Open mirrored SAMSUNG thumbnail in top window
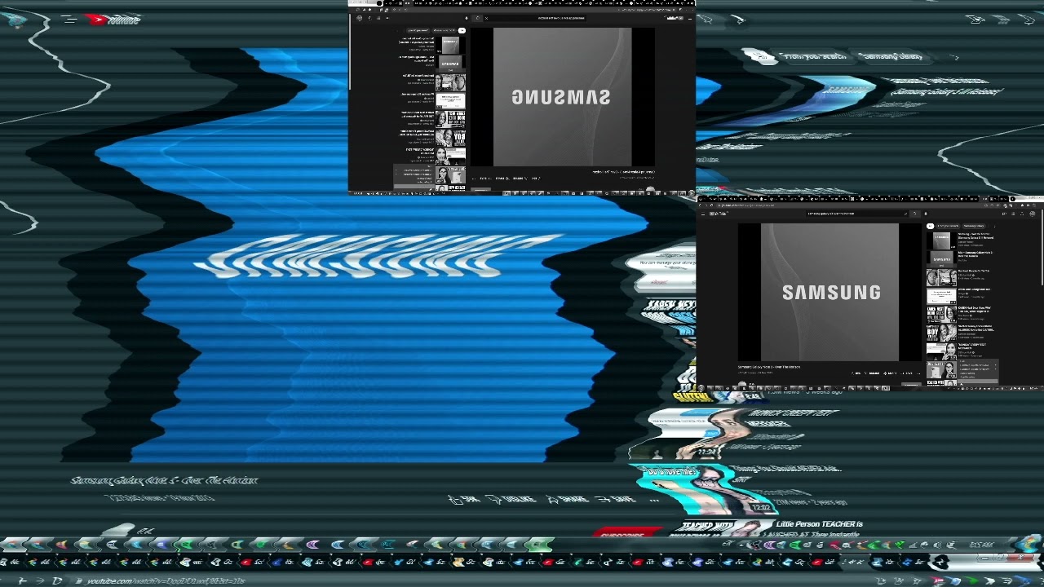Image resolution: width=1044 pixels, height=587 pixels. (x=451, y=64)
